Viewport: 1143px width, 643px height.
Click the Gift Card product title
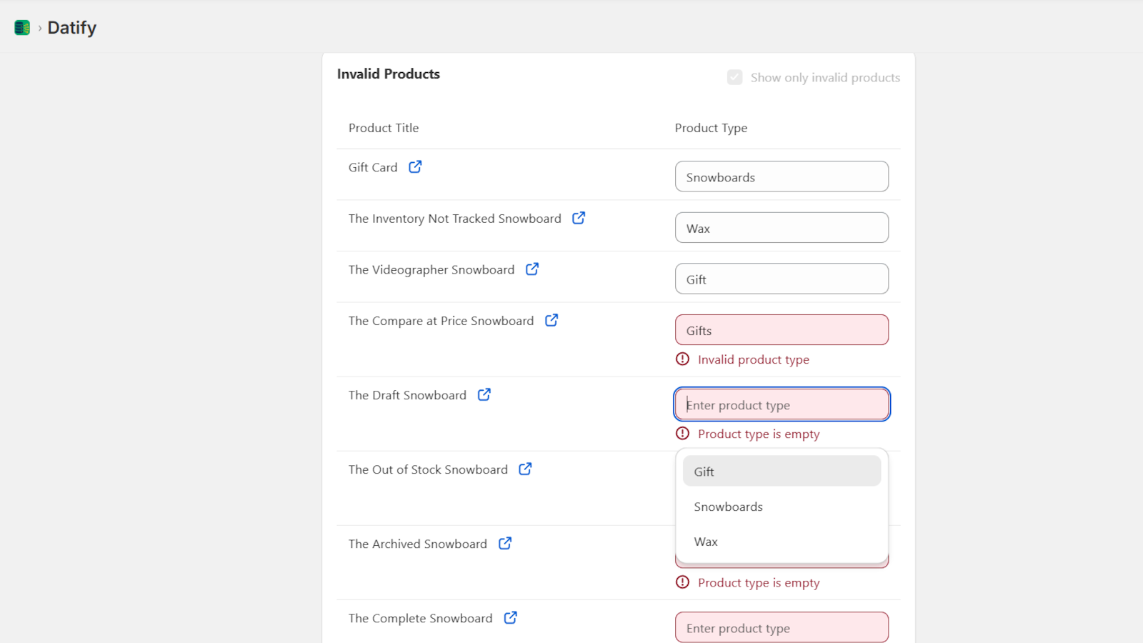click(373, 166)
